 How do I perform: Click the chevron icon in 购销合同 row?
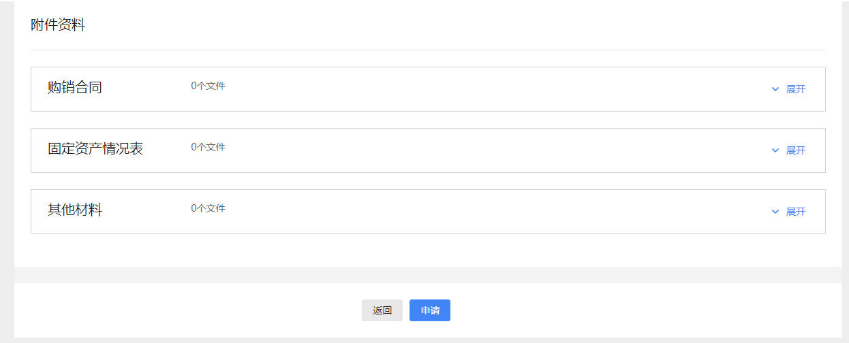coord(775,89)
